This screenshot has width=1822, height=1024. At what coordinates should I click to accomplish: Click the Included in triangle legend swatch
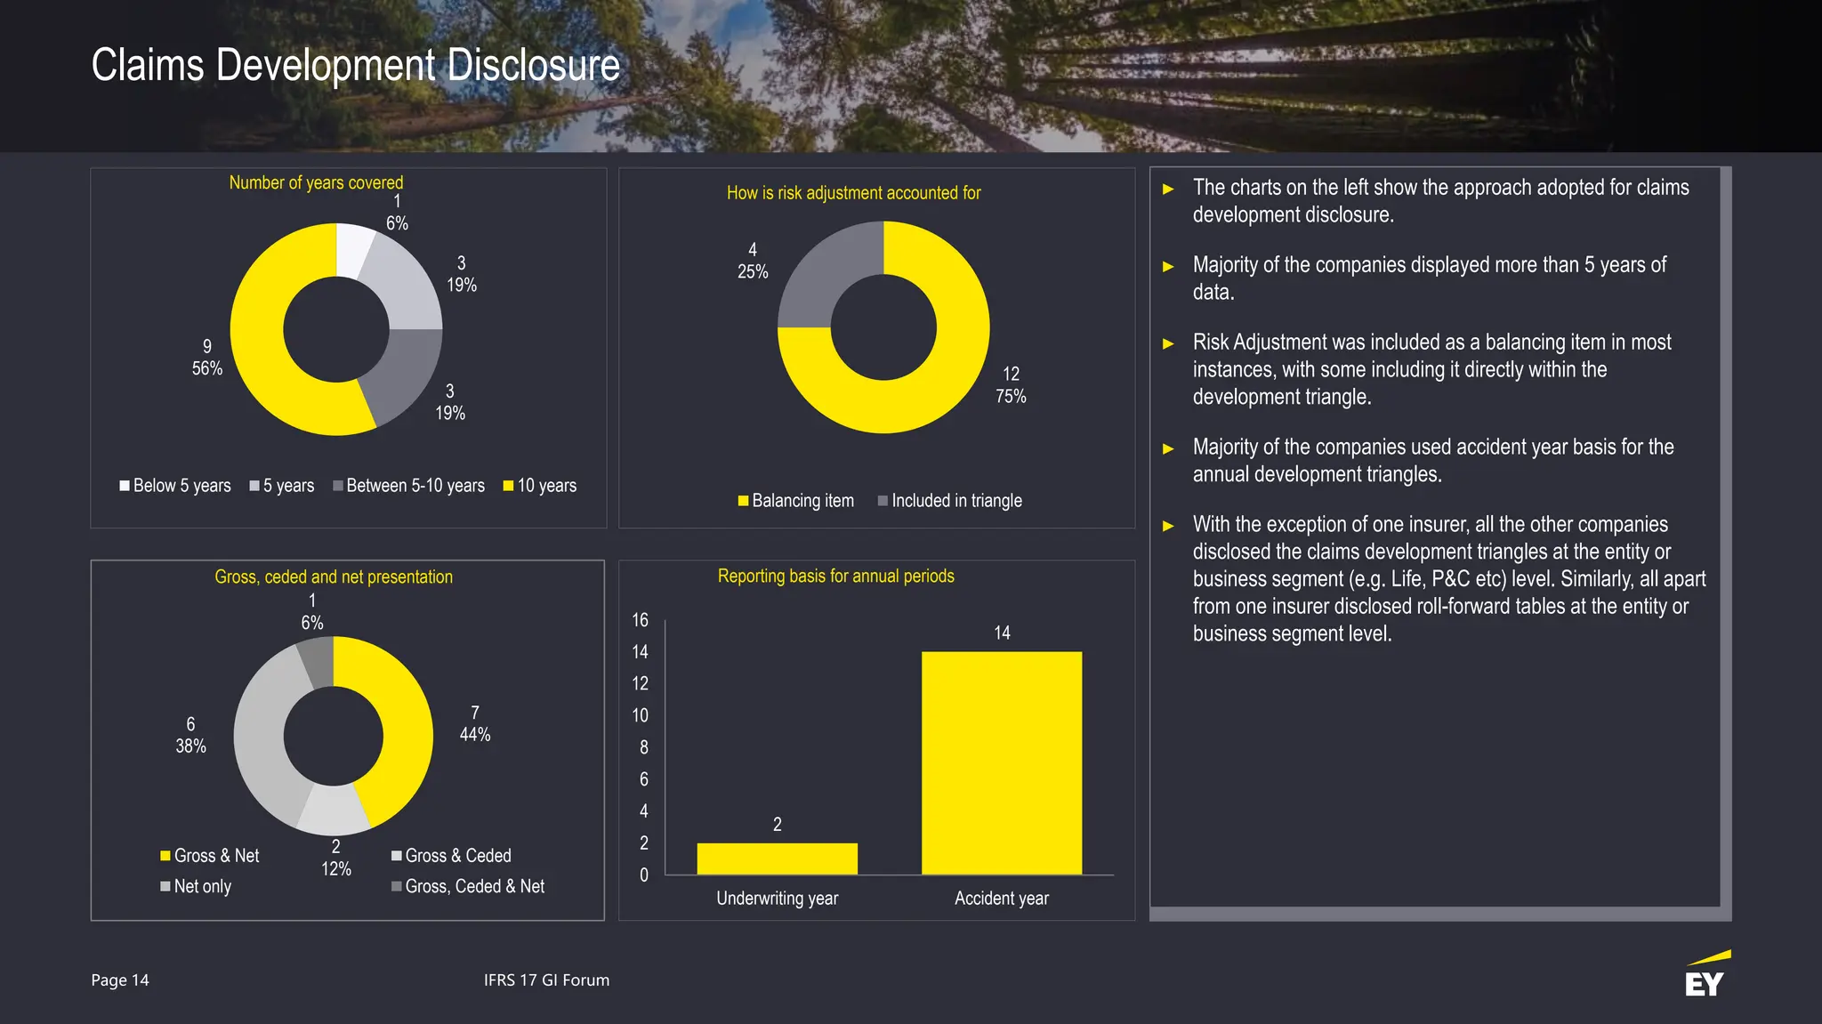click(883, 501)
